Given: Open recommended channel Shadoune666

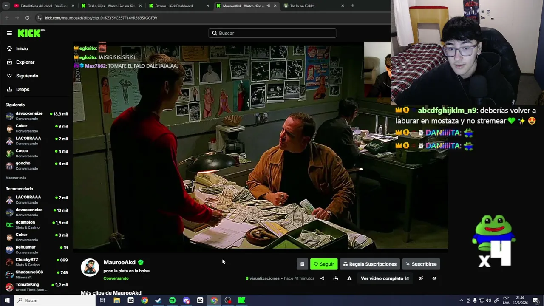Looking at the screenshot, I should pyautogui.click(x=37, y=274).
